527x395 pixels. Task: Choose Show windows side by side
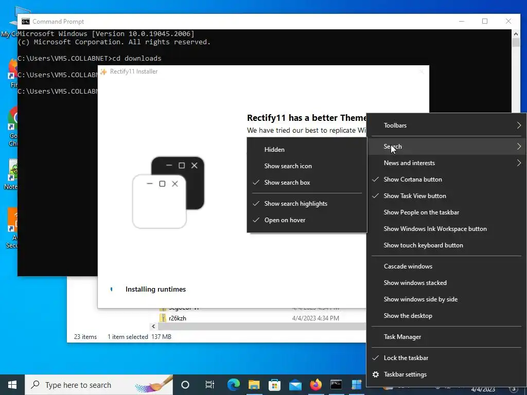point(447,299)
